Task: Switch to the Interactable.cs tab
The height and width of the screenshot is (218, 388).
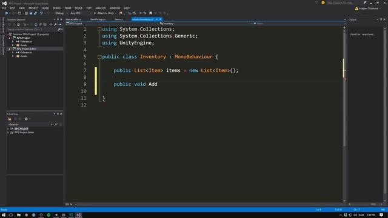Action: 73,19
